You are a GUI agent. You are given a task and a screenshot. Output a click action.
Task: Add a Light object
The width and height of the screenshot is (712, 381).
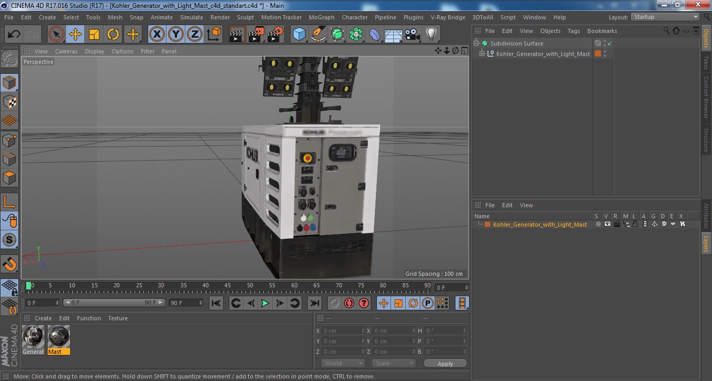(x=431, y=35)
